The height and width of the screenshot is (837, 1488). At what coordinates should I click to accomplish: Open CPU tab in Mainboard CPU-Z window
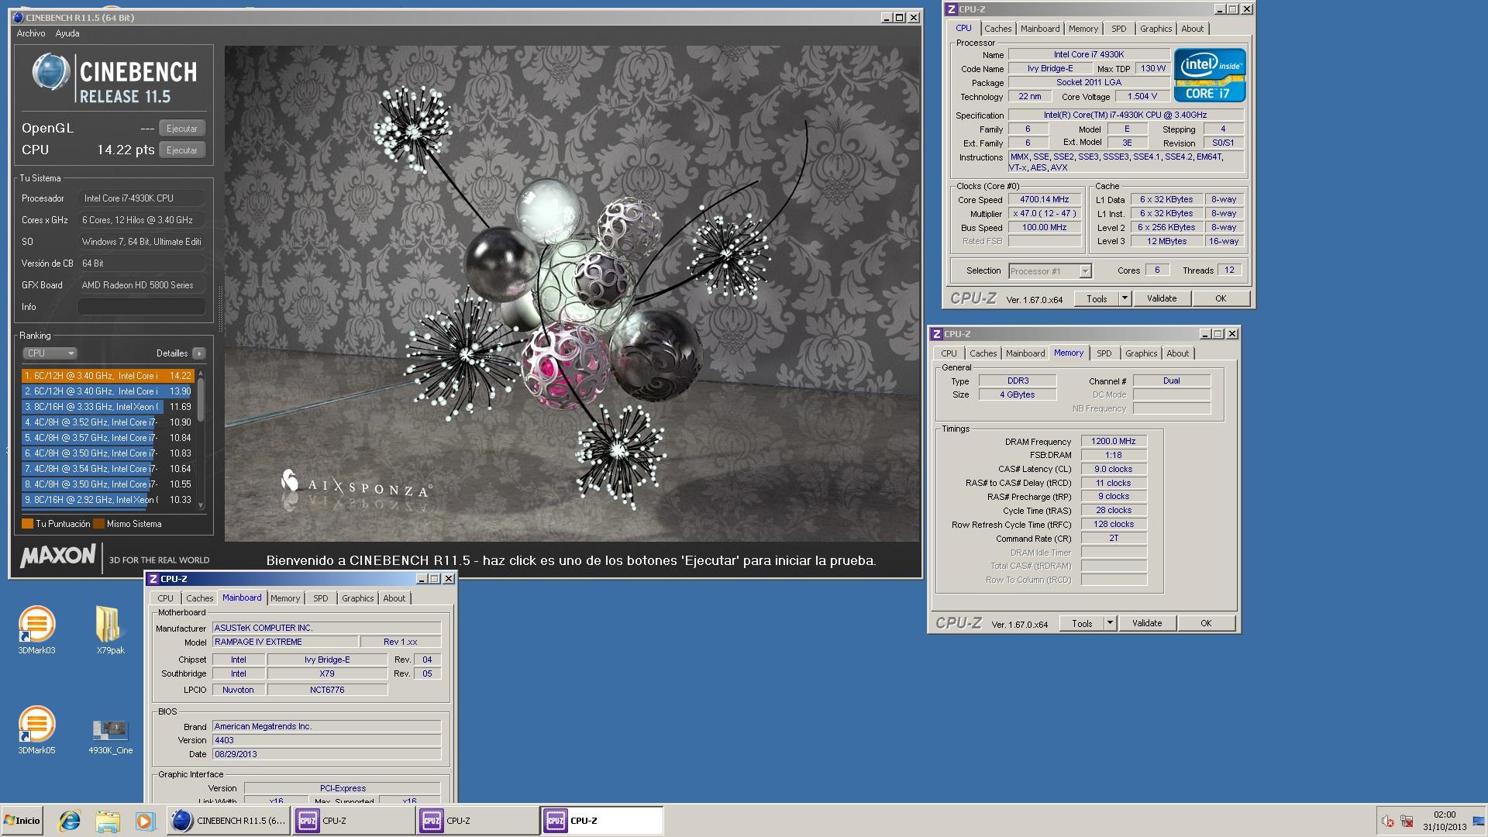[165, 598]
